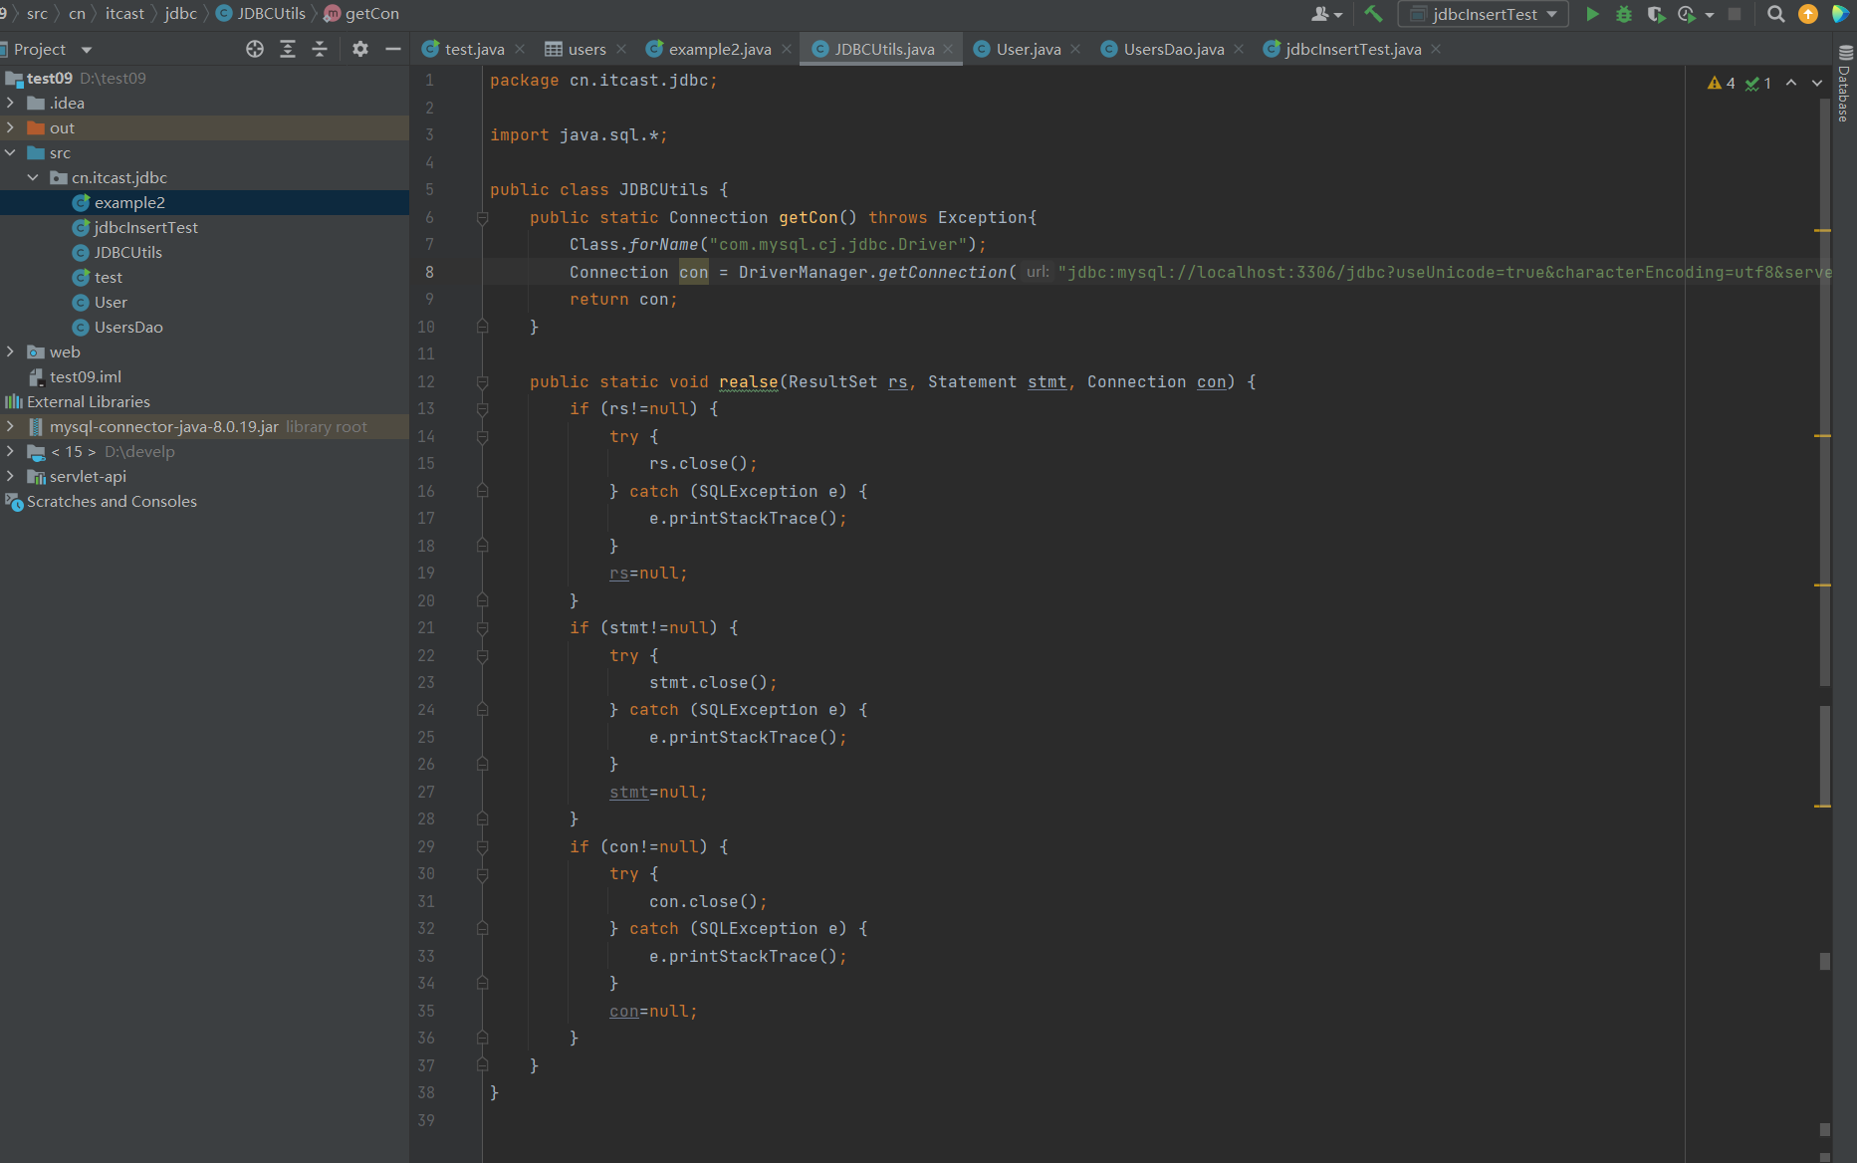Toggle fold marker on line 6 getCon method

[482, 217]
